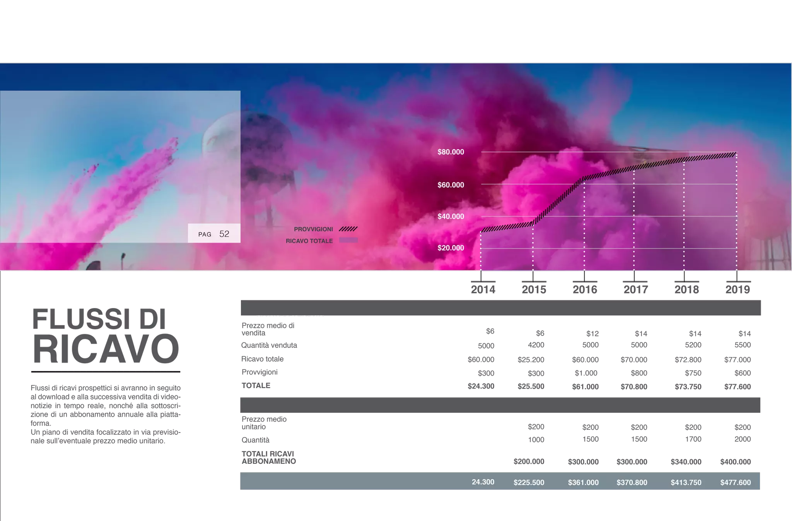The image size is (792, 521).
Task: Click the $477.600 total value
Action: point(735,482)
